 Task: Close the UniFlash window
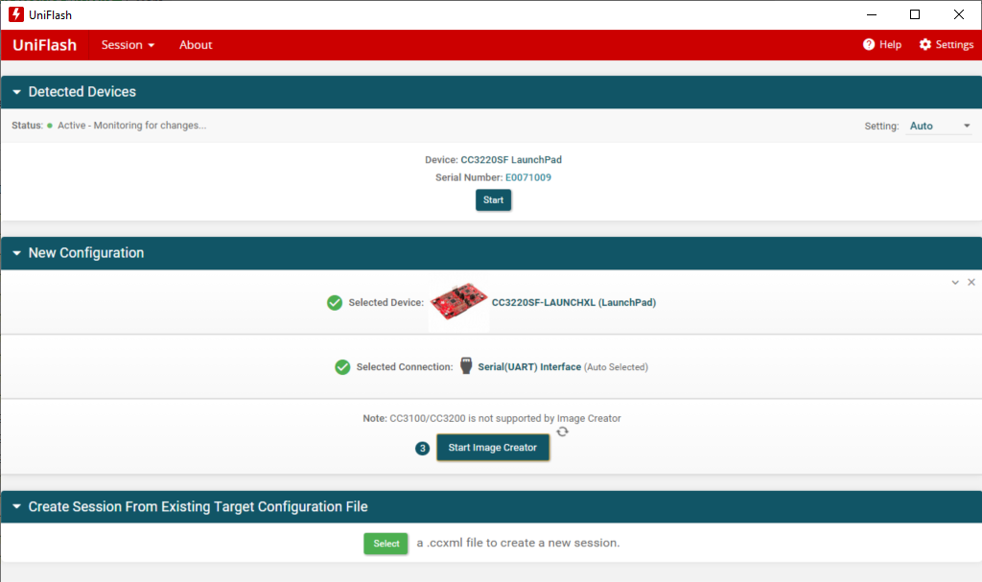pos(958,14)
